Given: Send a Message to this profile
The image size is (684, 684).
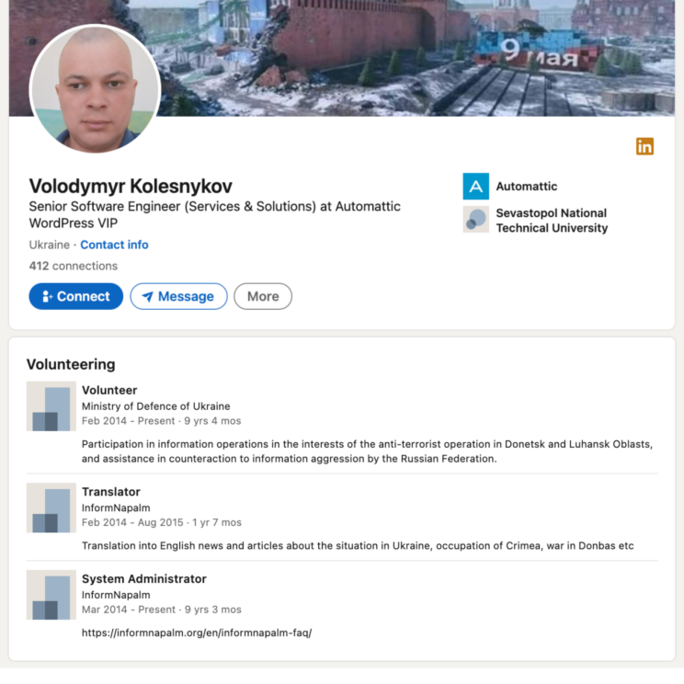Looking at the screenshot, I should 178,297.
